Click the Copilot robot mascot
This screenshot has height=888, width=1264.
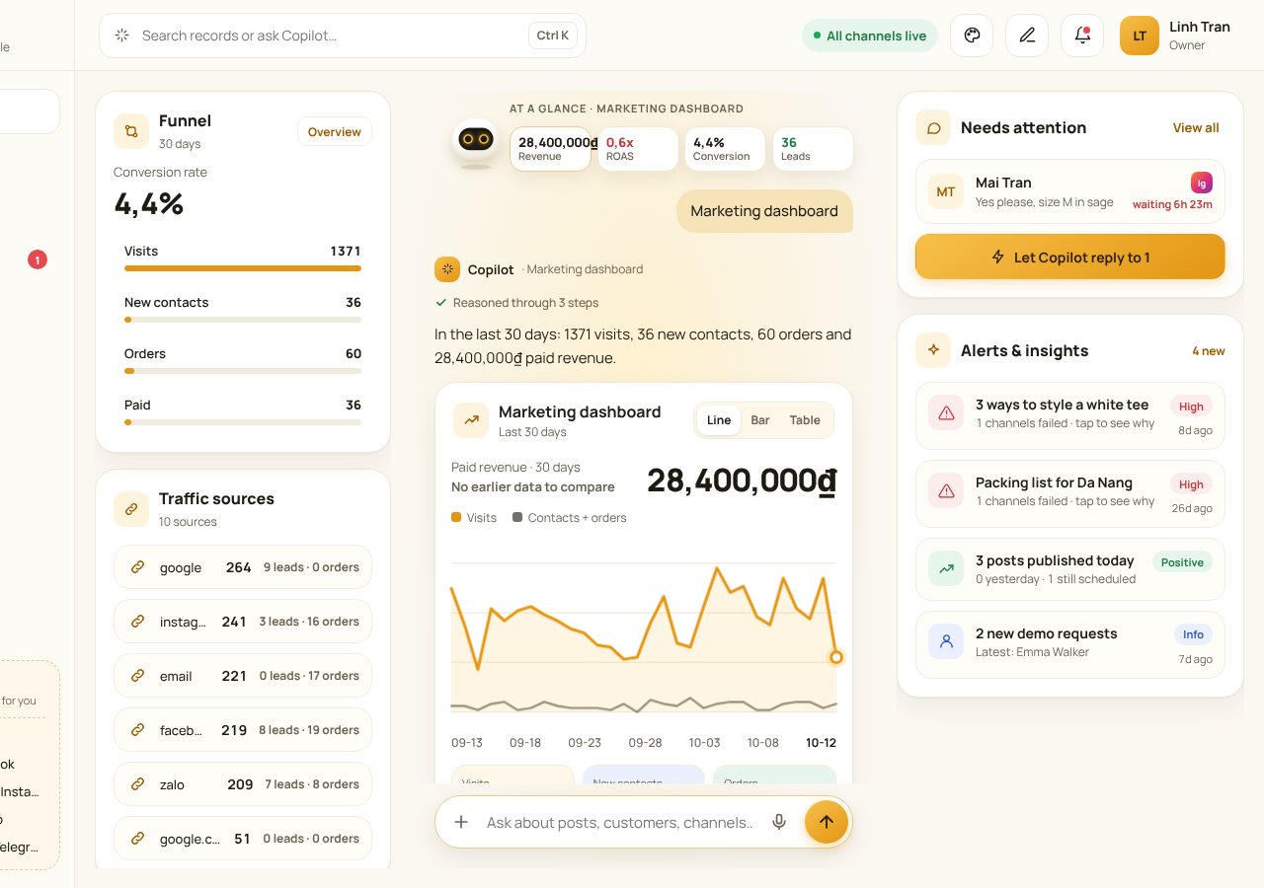coord(476,142)
